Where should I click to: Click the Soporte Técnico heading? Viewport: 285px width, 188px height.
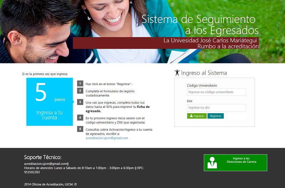coord(43,157)
